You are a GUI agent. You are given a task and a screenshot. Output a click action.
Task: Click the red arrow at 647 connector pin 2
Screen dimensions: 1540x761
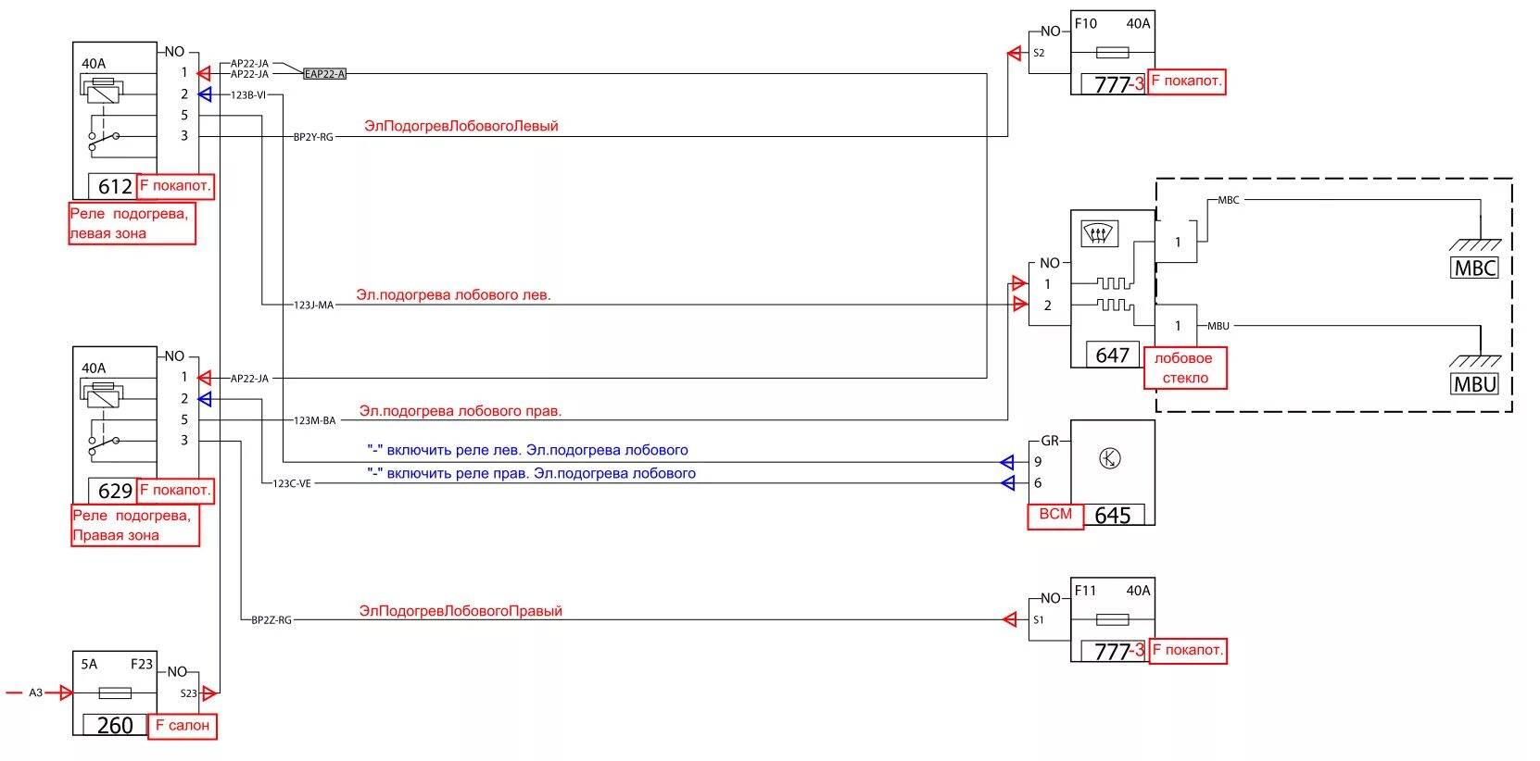[x=1019, y=304]
